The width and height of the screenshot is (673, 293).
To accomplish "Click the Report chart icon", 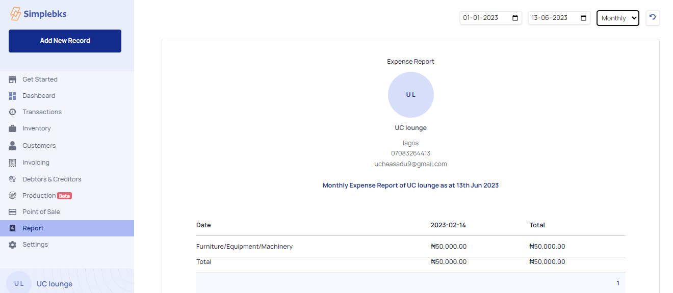I will [13, 228].
